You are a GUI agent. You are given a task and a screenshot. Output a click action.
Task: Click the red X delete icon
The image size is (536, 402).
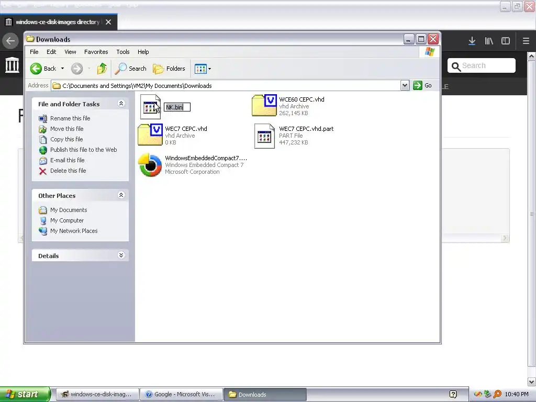[43, 171]
